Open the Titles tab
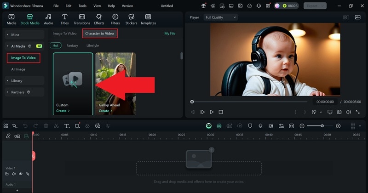 click(64, 19)
